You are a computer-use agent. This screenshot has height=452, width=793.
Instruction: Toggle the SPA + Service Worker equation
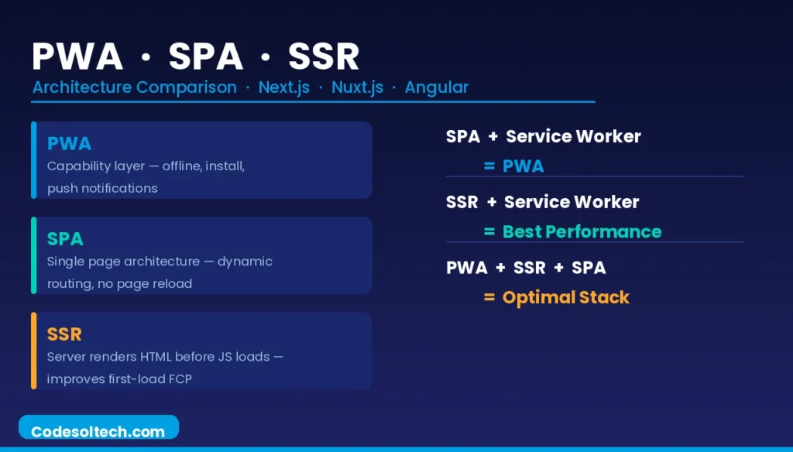pos(542,136)
